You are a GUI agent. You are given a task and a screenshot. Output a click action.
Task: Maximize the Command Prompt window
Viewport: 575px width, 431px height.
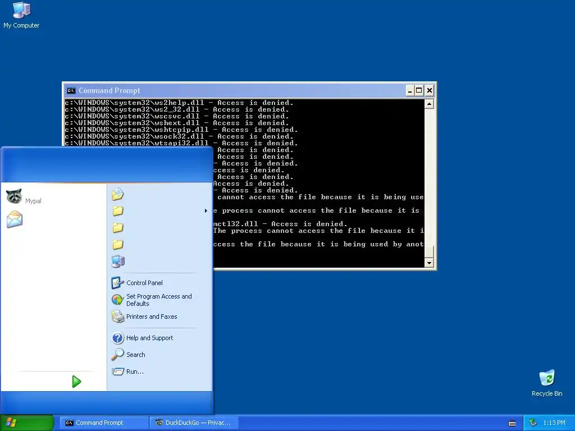coord(419,90)
